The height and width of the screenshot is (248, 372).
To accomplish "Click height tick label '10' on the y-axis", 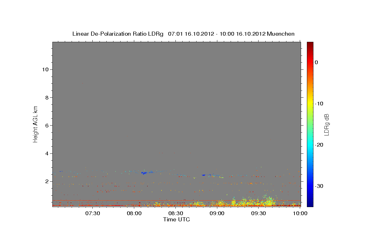I will click(x=45, y=69).
